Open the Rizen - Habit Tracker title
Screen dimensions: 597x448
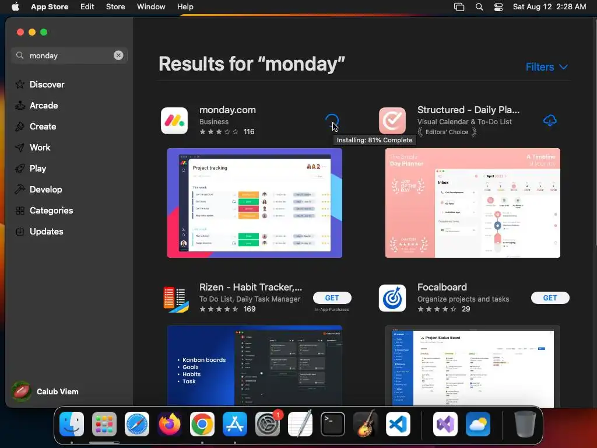pos(250,287)
